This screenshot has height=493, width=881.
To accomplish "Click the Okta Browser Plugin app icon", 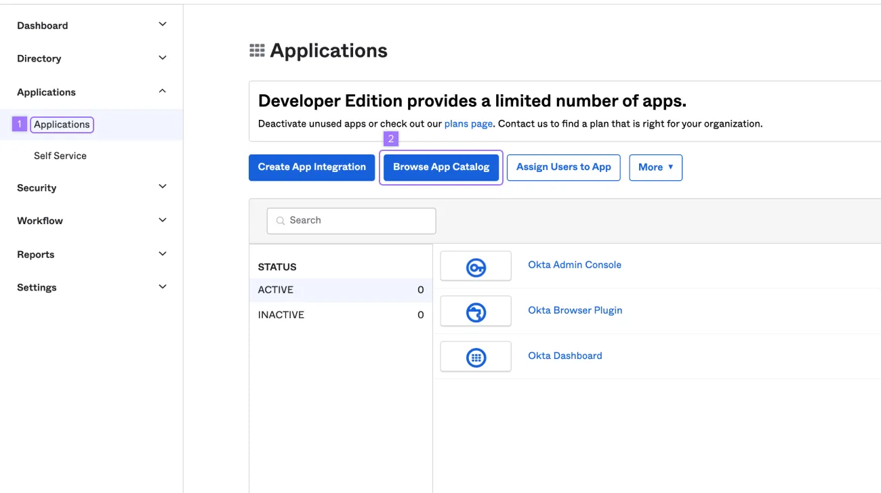I will 475,311.
